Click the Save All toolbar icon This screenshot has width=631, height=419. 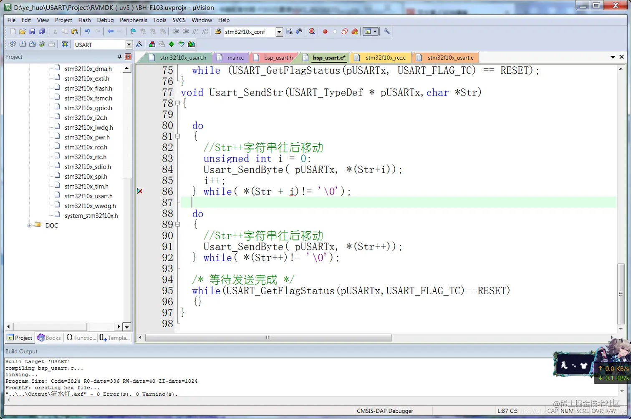(x=42, y=31)
